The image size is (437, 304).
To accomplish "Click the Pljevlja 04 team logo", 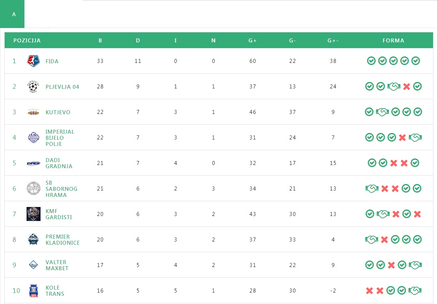I will [x=33, y=87].
